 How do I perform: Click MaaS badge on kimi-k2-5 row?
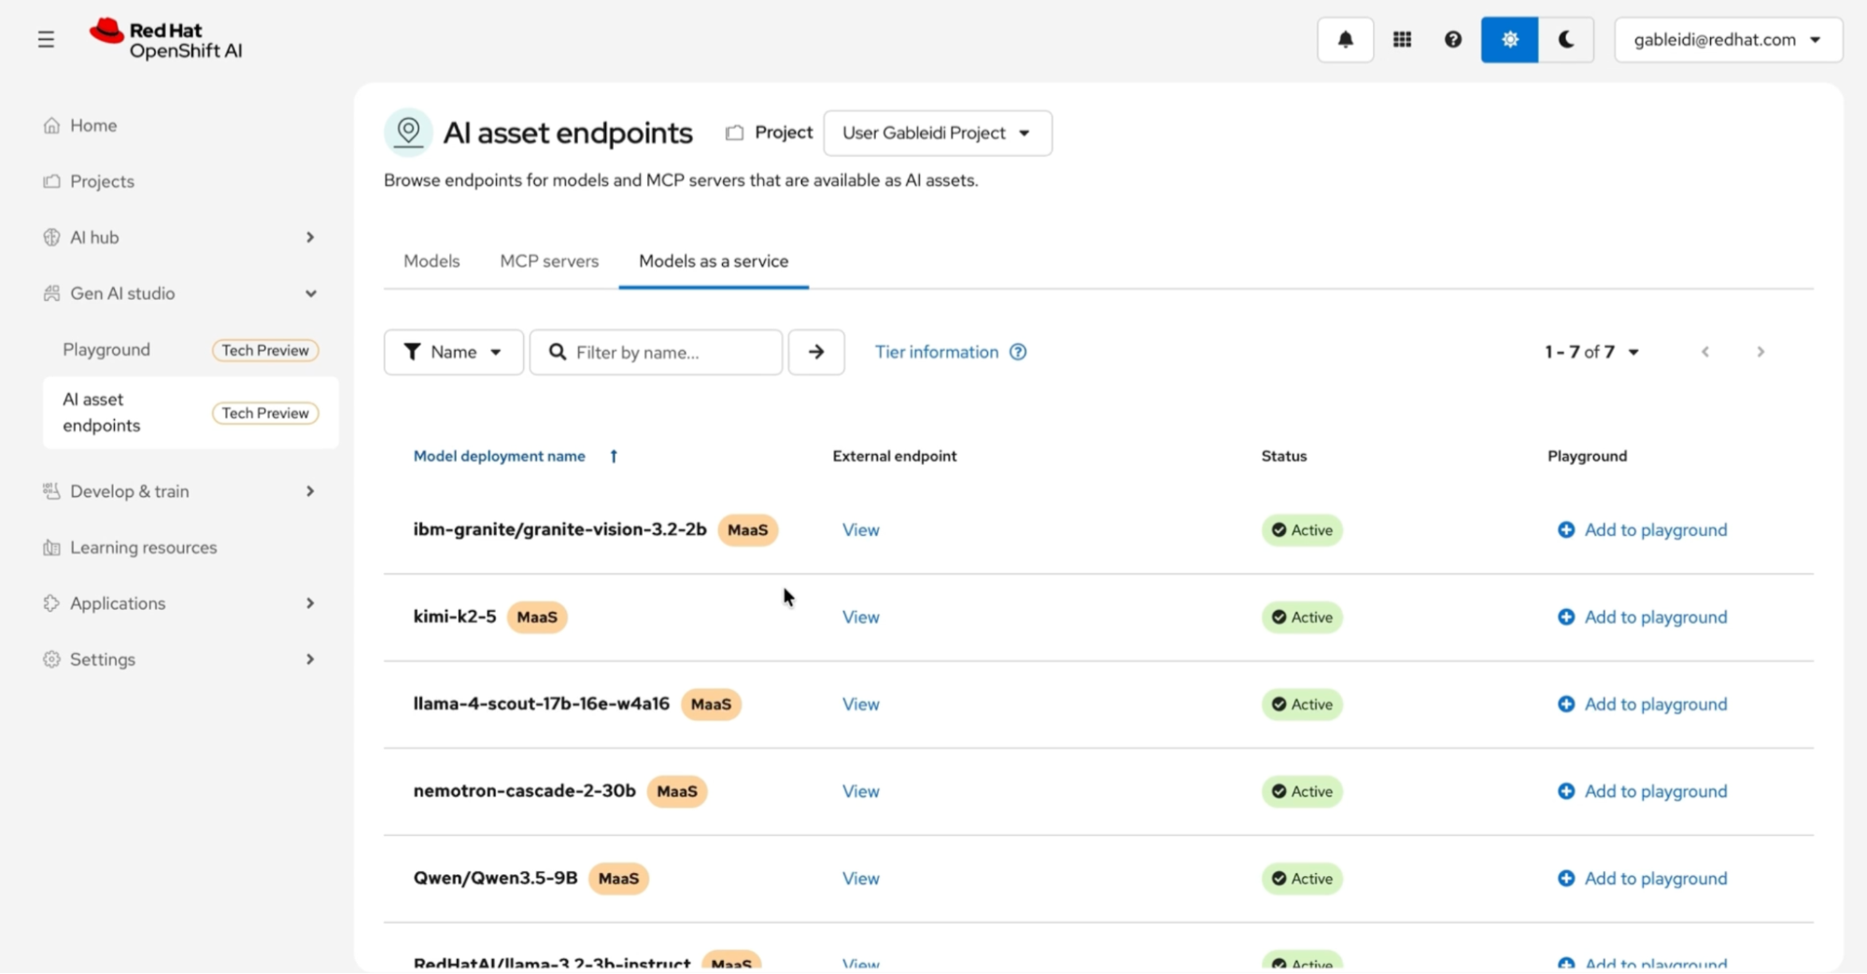[537, 617]
